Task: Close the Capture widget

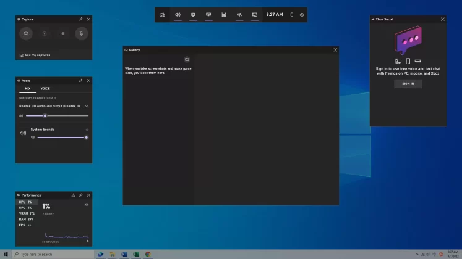Action: click(x=88, y=19)
